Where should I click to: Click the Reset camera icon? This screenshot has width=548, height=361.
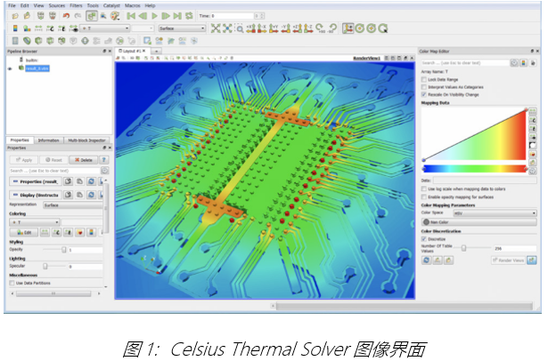coord(217,28)
